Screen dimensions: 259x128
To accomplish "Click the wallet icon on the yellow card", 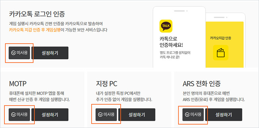I will click(x=220, y=52).
